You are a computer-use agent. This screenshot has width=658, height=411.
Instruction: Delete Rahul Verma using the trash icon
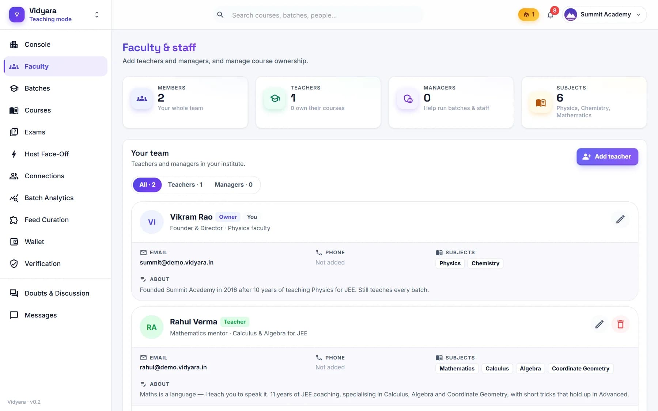(x=620, y=324)
